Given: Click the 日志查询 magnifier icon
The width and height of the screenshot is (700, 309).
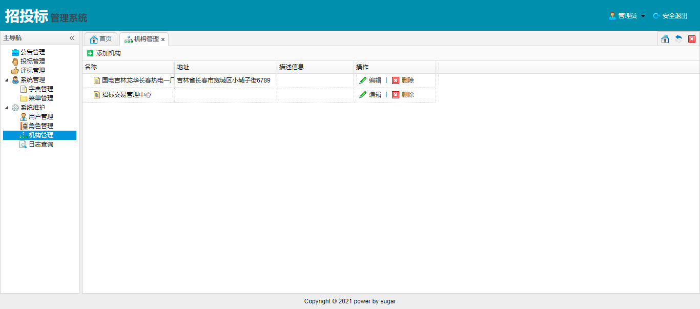Looking at the screenshot, I should [24, 145].
